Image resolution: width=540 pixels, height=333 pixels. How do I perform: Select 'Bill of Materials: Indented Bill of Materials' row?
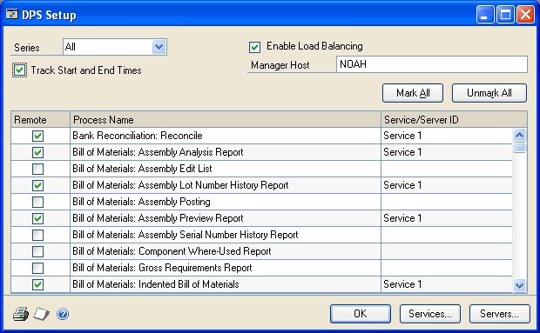click(x=226, y=284)
